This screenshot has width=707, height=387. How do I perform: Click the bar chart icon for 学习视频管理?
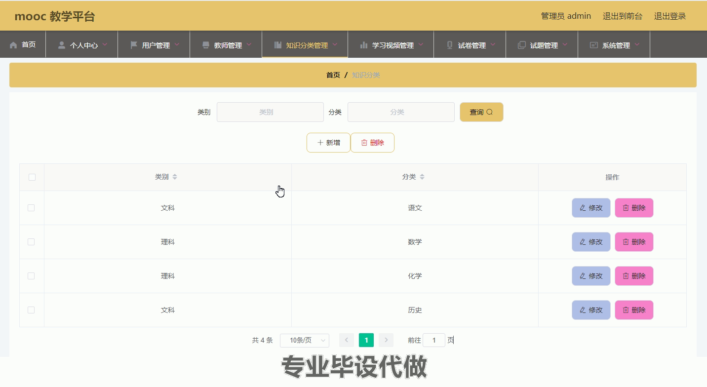[364, 45]
